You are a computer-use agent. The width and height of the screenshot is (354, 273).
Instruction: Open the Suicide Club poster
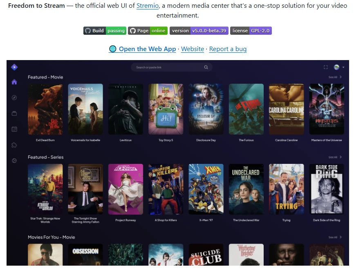pyautogui.click(x=206, y=255)
